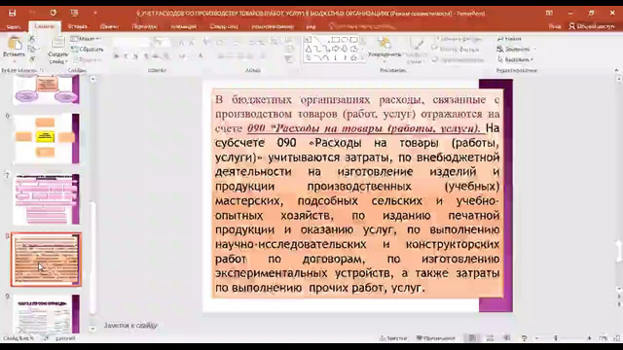Click the ribbon display options icon

pos(549,13)
